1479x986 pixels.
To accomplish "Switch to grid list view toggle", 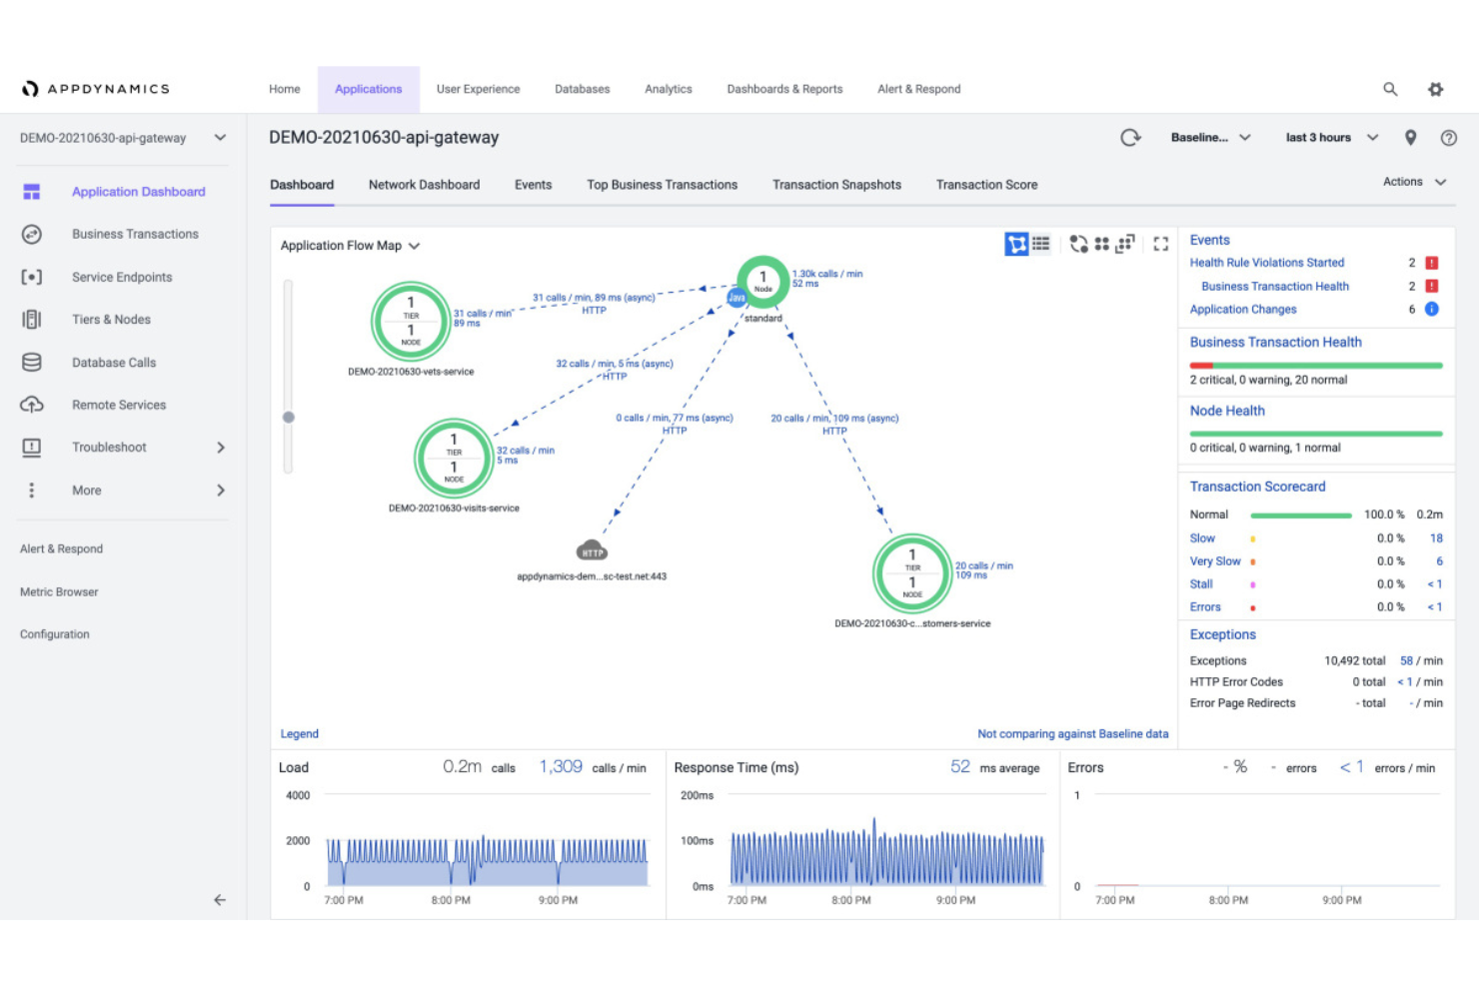I will 1040,244.
